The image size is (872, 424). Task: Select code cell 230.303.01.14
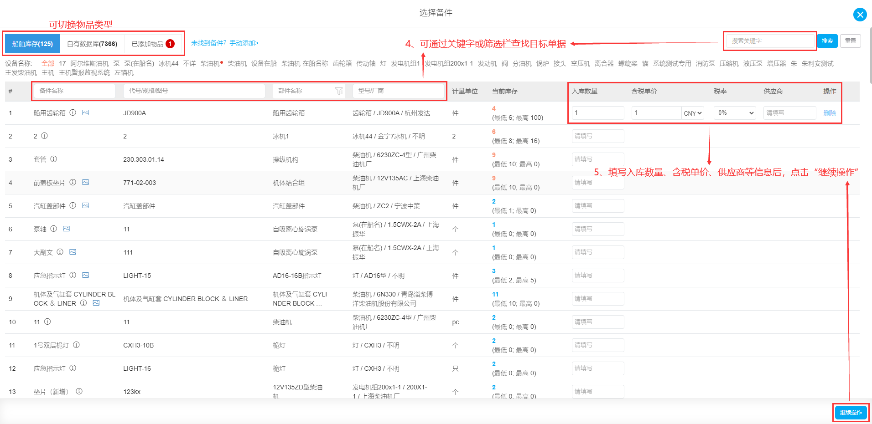[x=144, y=159]
